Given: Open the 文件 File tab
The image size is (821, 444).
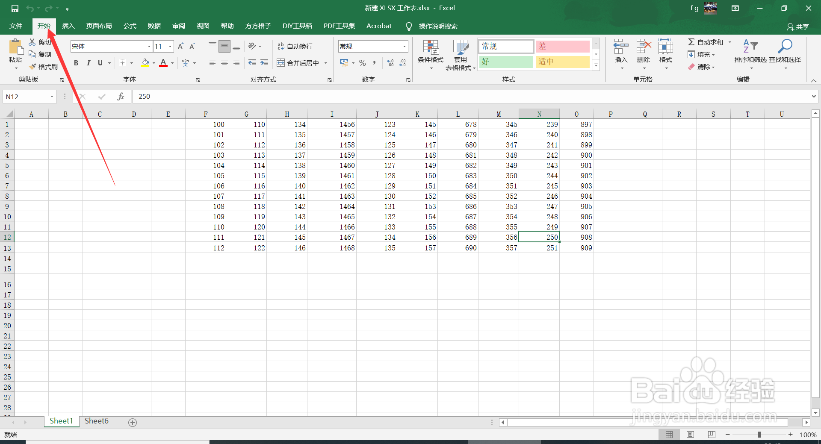Looking at the screenshot, I should click(16, 26).
